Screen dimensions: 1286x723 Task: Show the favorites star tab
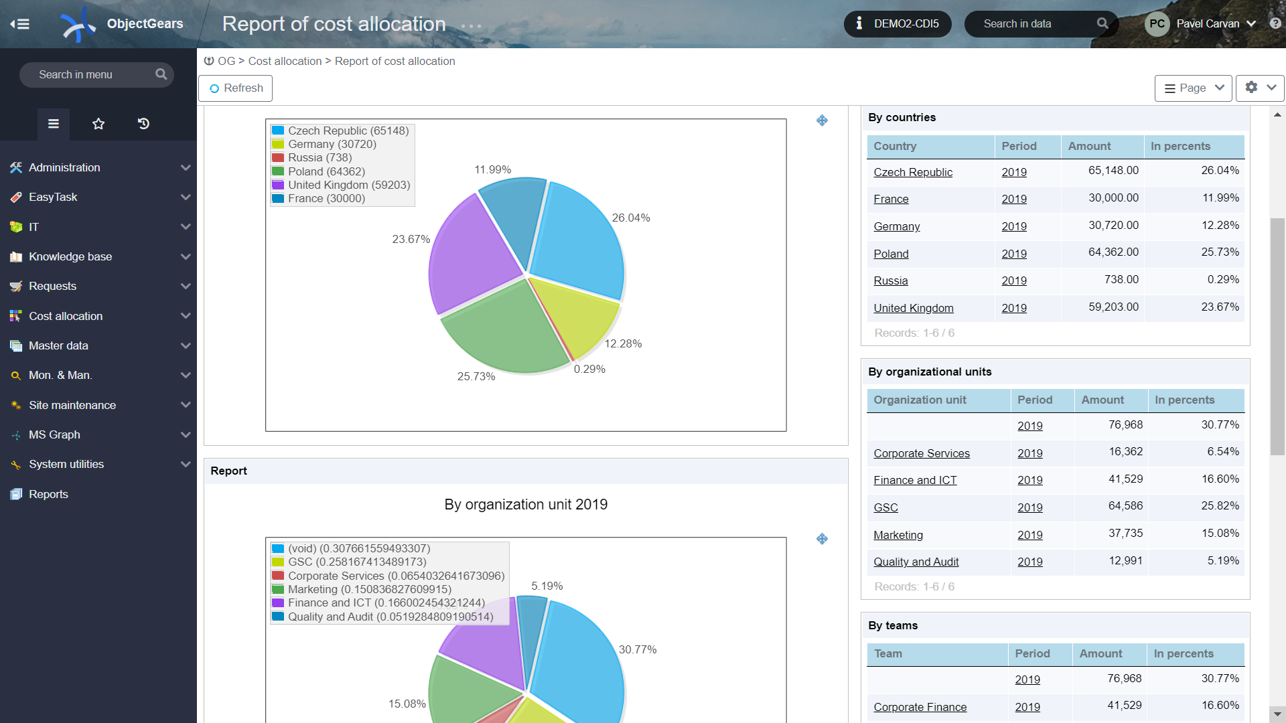point(98,124)
